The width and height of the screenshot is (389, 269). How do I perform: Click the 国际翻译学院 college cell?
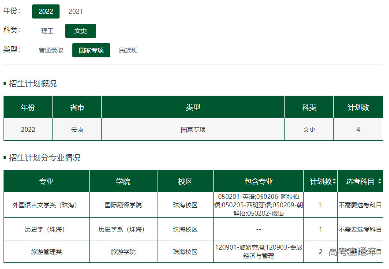click(x=123, y=205)
